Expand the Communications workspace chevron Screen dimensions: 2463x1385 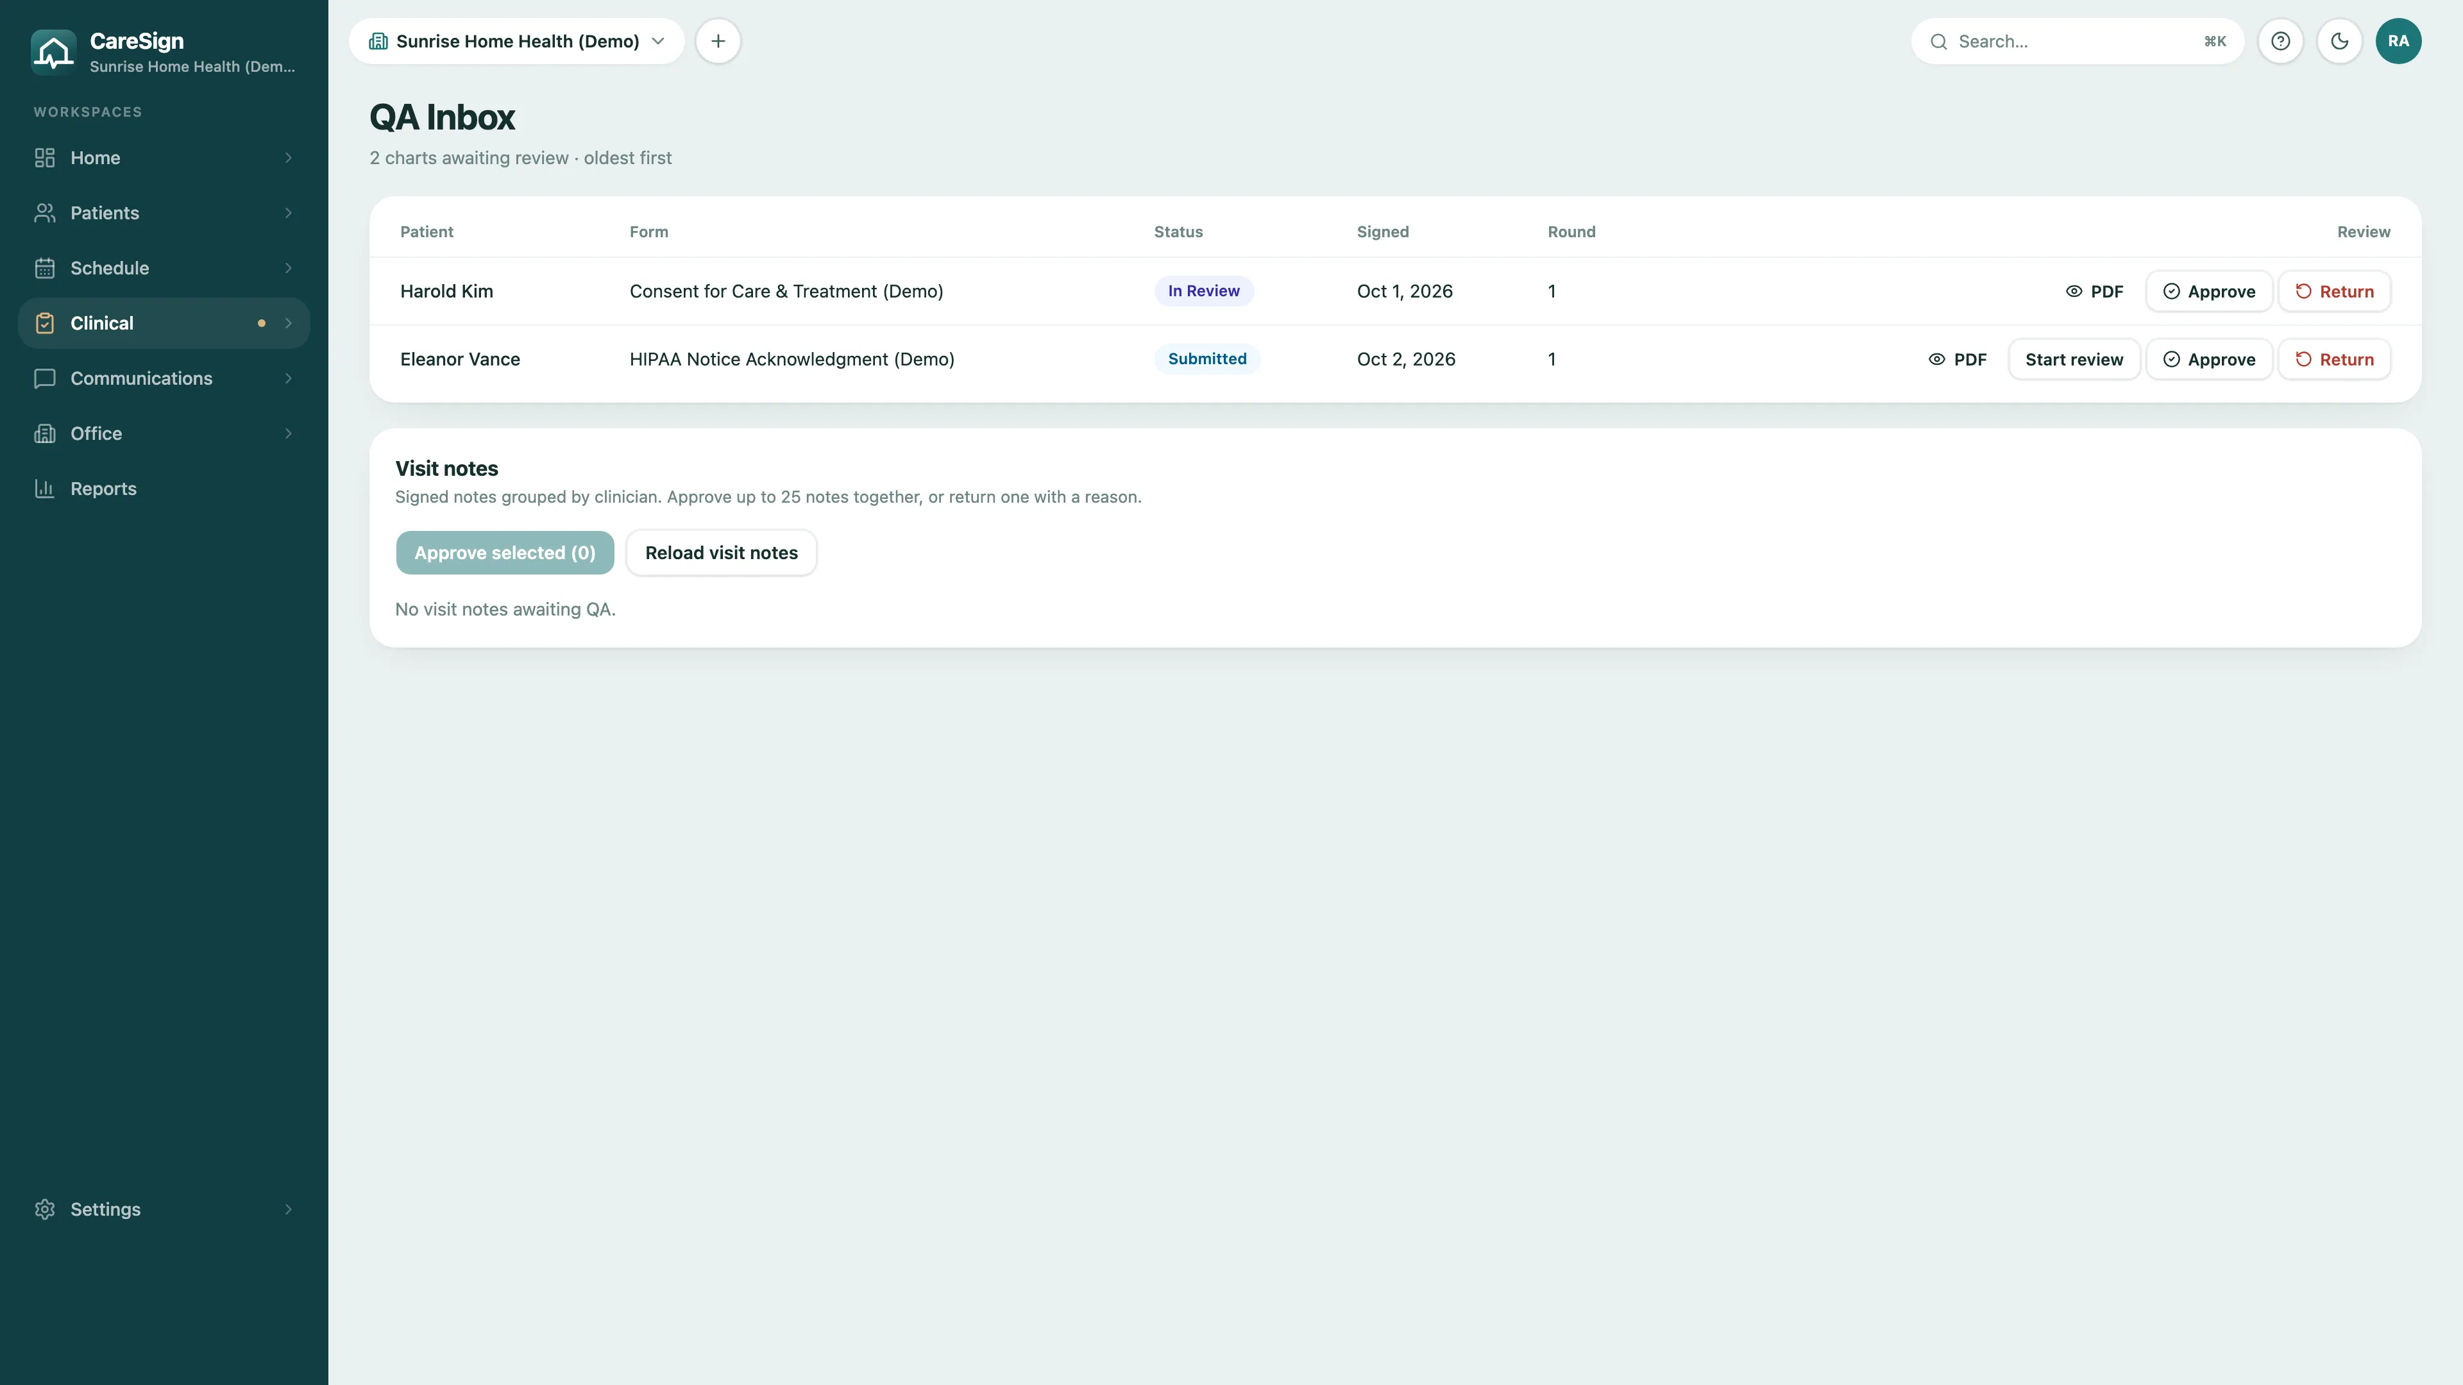[x=288, y=378]
